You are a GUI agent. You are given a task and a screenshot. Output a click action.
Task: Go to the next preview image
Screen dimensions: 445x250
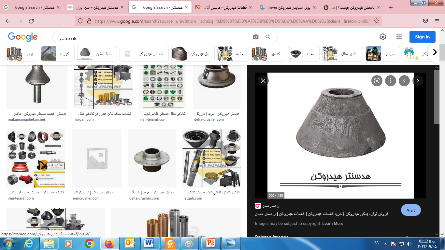pos(418,81)
